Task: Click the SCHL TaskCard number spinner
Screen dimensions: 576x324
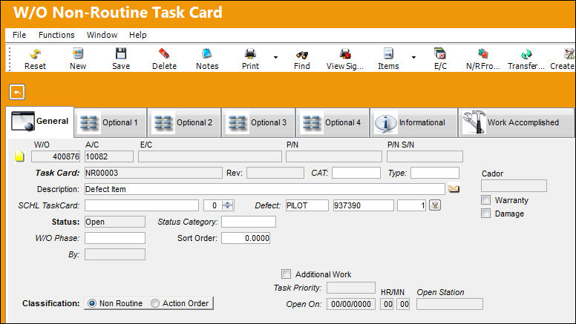Action: coord(228,205)
